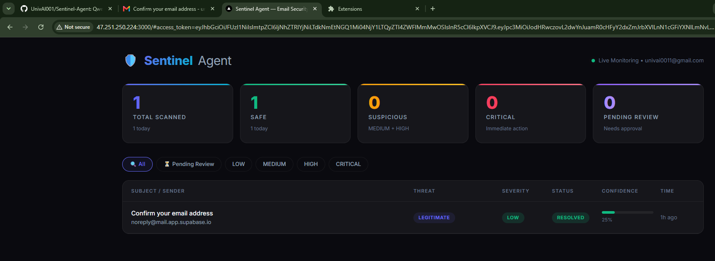Open the tab search dropdown arrow

point(9,9)
